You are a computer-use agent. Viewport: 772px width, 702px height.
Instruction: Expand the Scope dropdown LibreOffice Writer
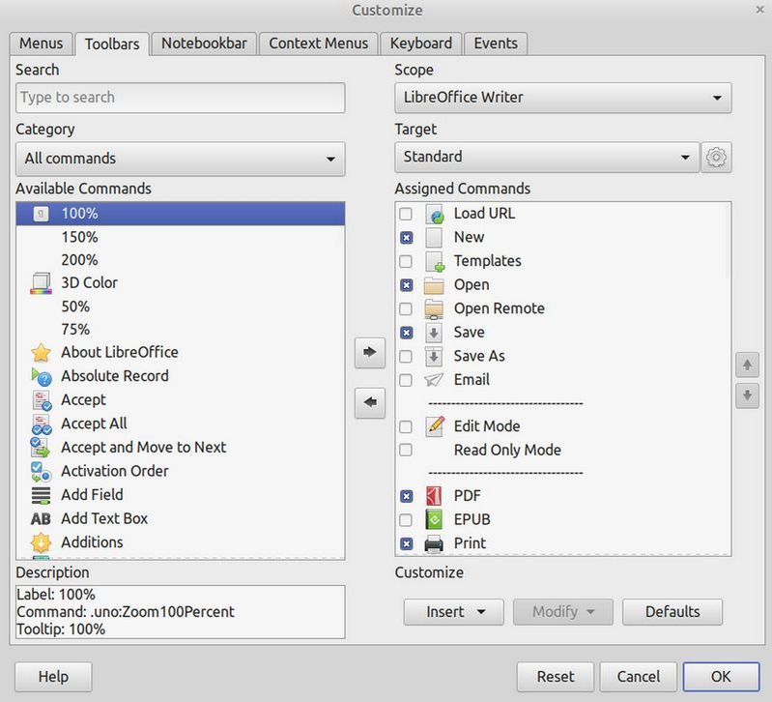coord(562,98)
